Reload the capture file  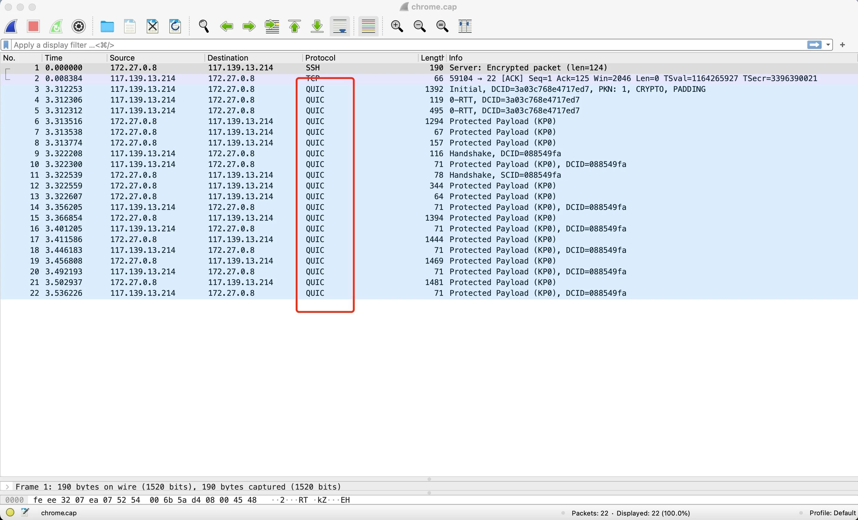click(x=175, y=26)
